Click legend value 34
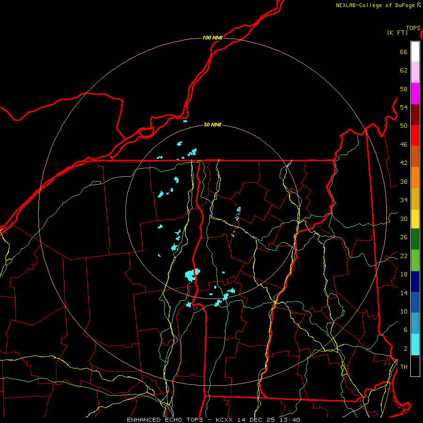Screen dimensions: 423x423 click(404, 200)
